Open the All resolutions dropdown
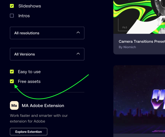Screen dimensions: 165x137 (x=47, y=33)
